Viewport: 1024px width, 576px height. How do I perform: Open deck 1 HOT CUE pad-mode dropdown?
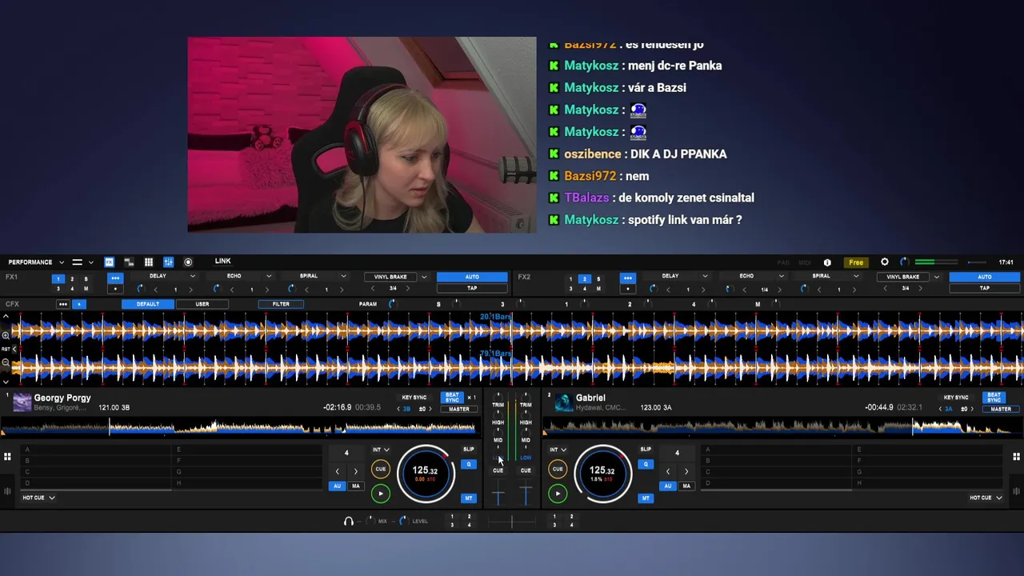tap(38, 498)
